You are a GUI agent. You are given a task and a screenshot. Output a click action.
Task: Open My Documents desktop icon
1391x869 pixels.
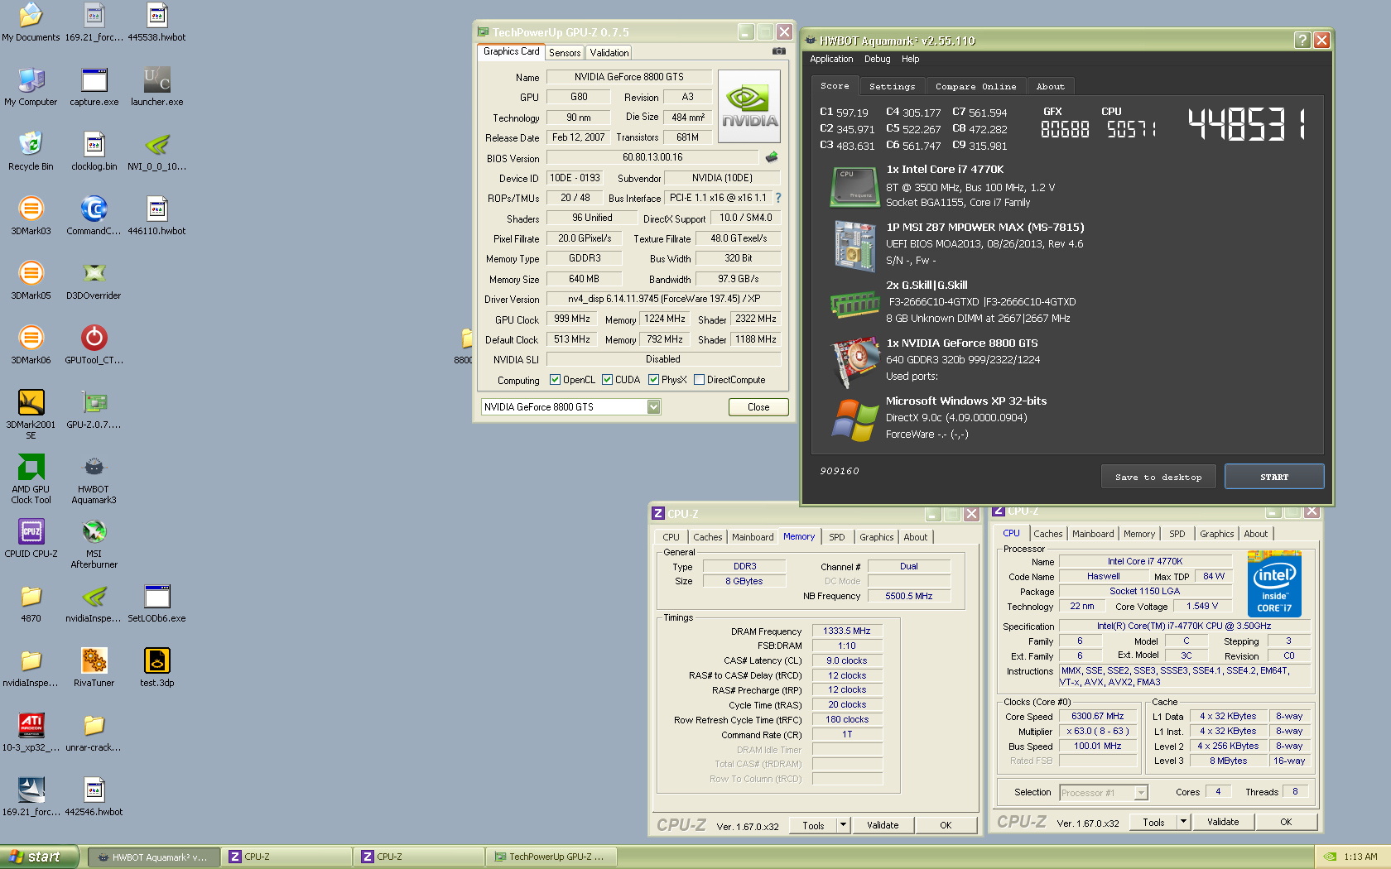31,22
